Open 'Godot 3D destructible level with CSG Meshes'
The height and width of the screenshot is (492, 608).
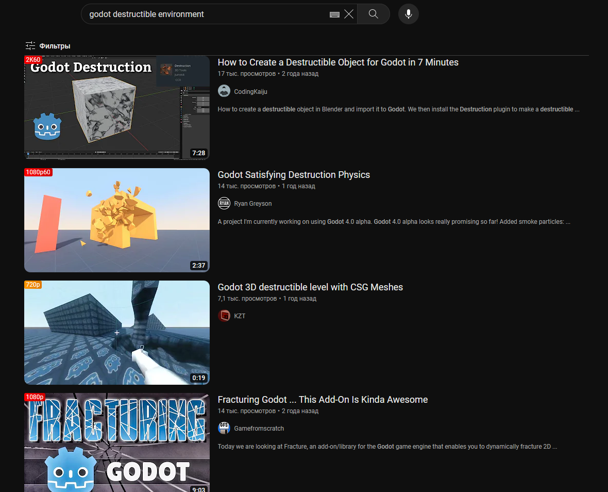310,288
